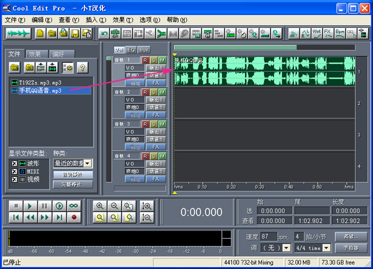Click the close file icon in file panel
Viewport: 373px width, 269px height.
[29, 68]
